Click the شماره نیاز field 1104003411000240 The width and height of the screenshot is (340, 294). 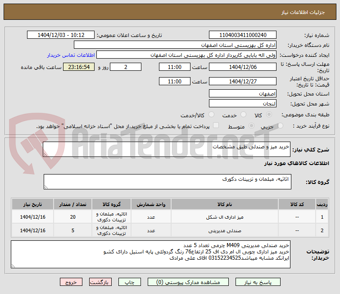tap(243, 35)
